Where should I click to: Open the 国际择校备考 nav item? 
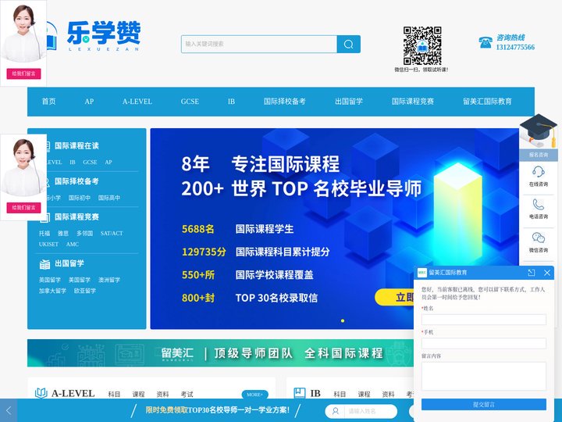click(285, 102)
